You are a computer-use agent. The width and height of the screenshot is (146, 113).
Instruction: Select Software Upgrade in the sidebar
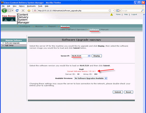pos(12,43)
